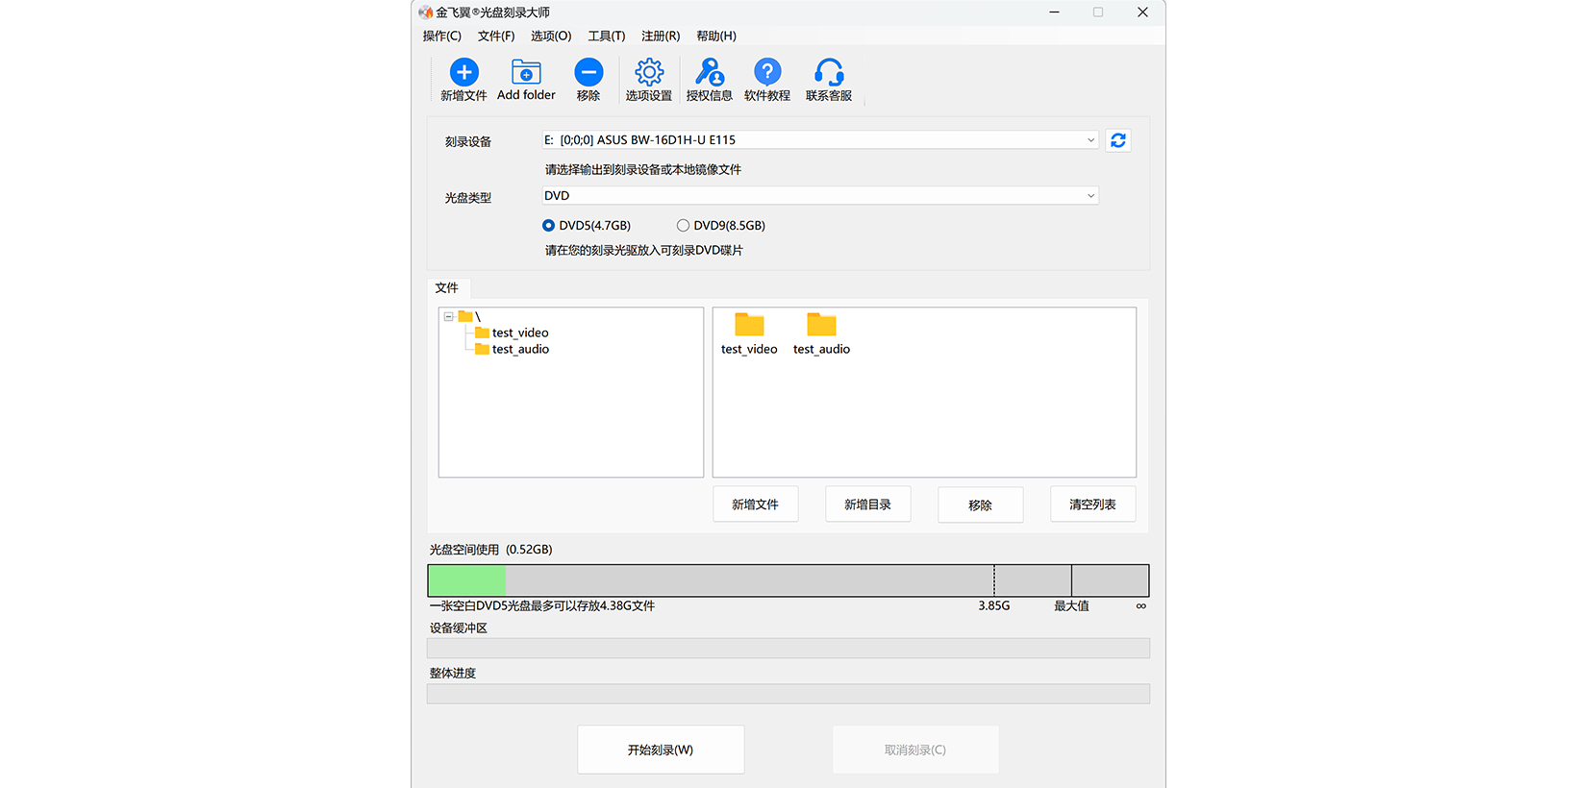
Task: Click the 新增文件 plus icon in toolbar
Action: [x=463, y=73]
